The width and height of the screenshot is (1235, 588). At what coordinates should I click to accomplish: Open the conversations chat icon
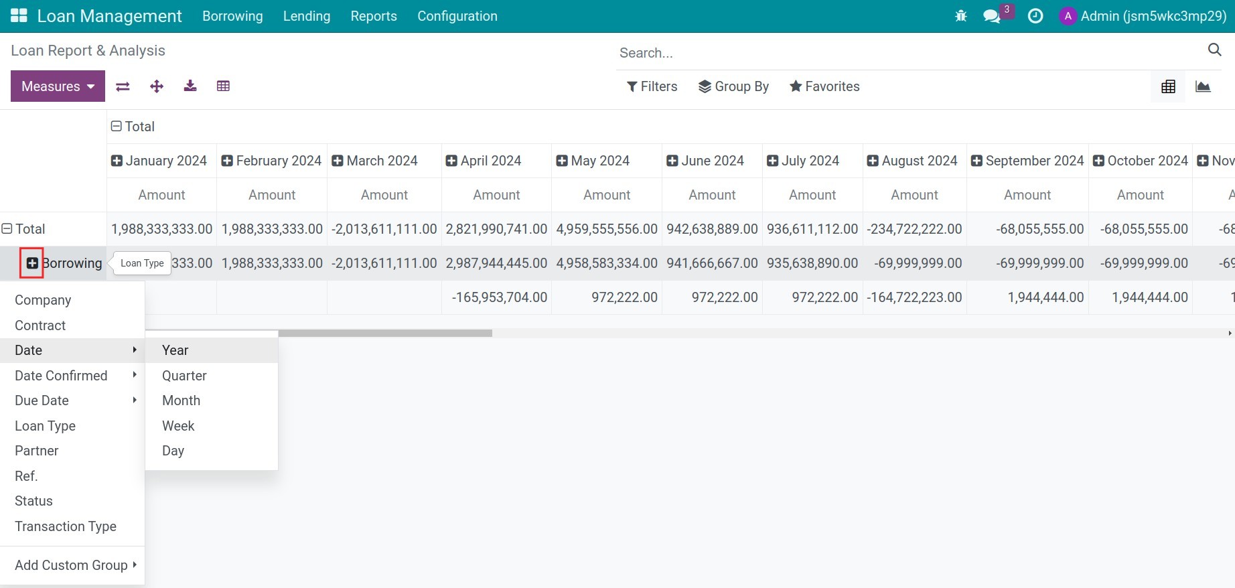[x=992, y=16]
